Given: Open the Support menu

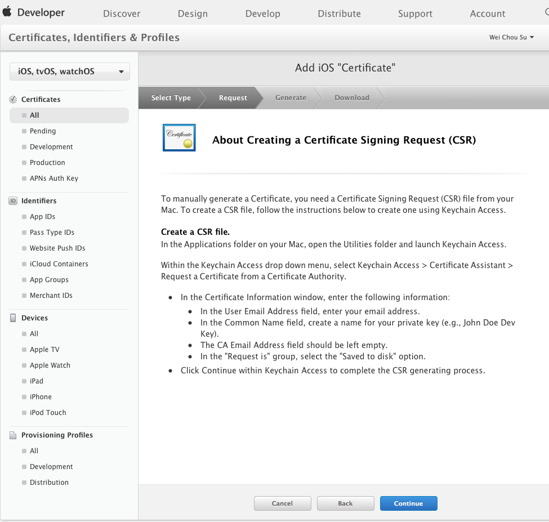Looking at the screenshot, I should (x=415, y=14).
